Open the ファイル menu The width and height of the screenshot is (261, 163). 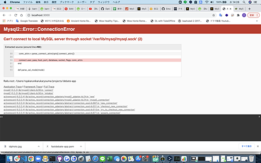click(x=28, y=2)
